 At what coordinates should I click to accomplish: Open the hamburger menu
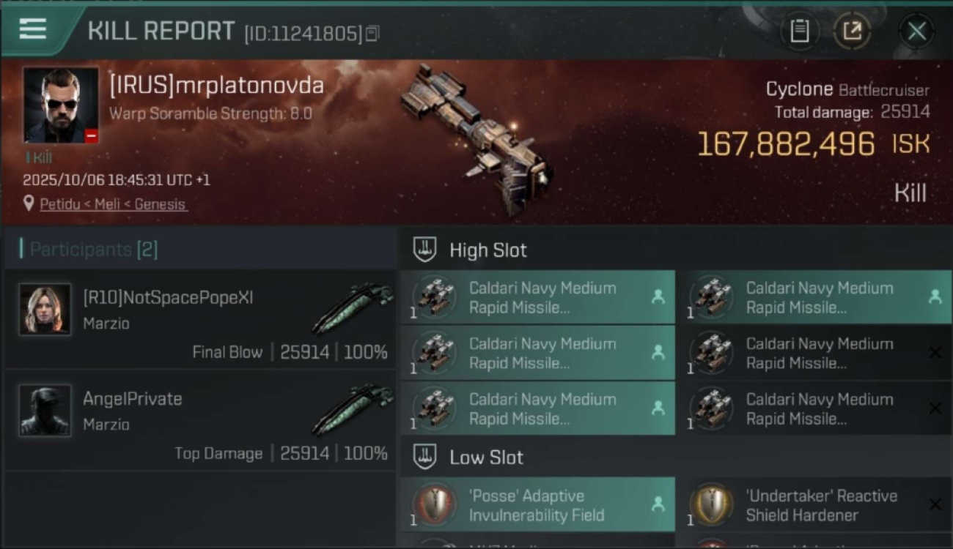pyautogui.click(x=33, y=29)
